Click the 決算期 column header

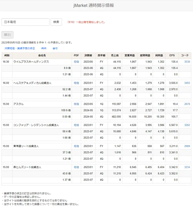(88, 55)
